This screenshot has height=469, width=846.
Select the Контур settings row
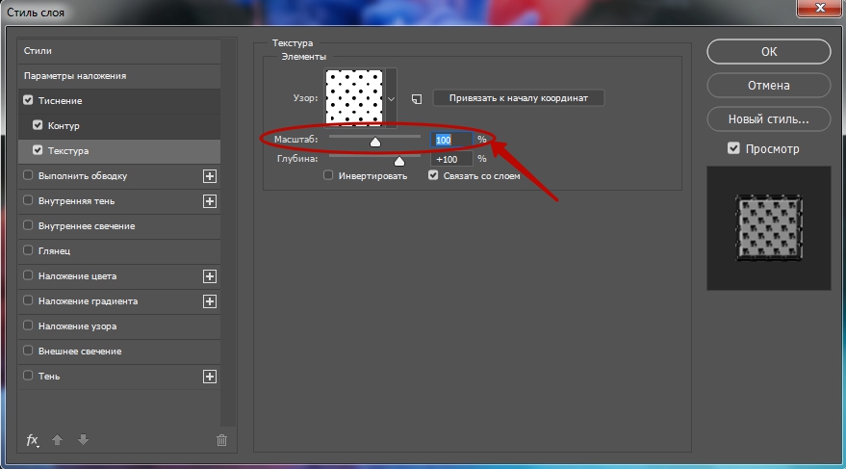[119, 126]
